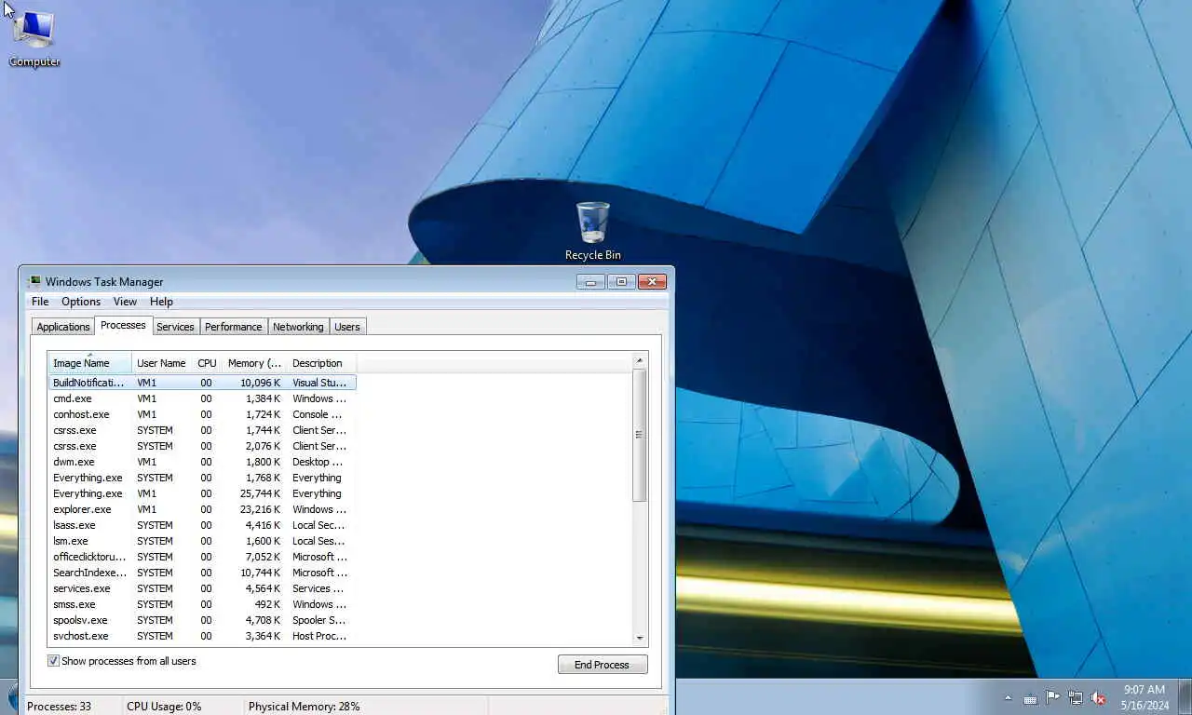This screenshot has width=1192, height=715.
Task: Select the dwm.exe process row
Action: [202, 462]
